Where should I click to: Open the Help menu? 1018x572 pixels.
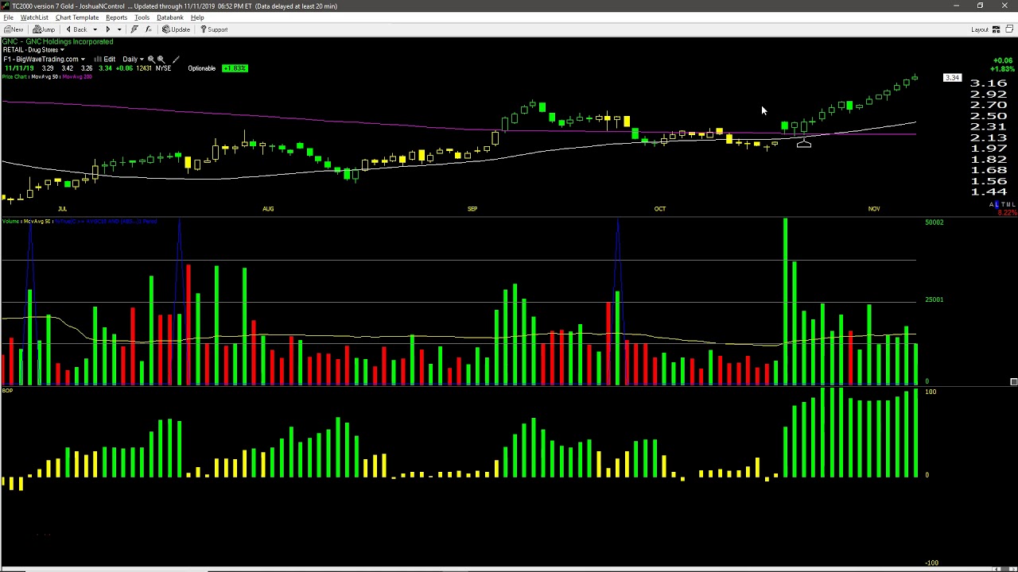(197, 17)
